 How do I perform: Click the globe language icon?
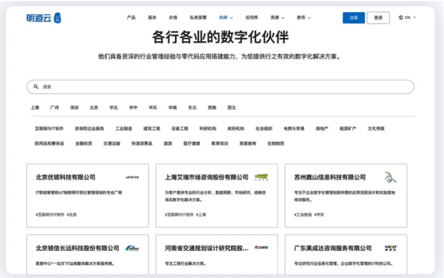point(401,18)
